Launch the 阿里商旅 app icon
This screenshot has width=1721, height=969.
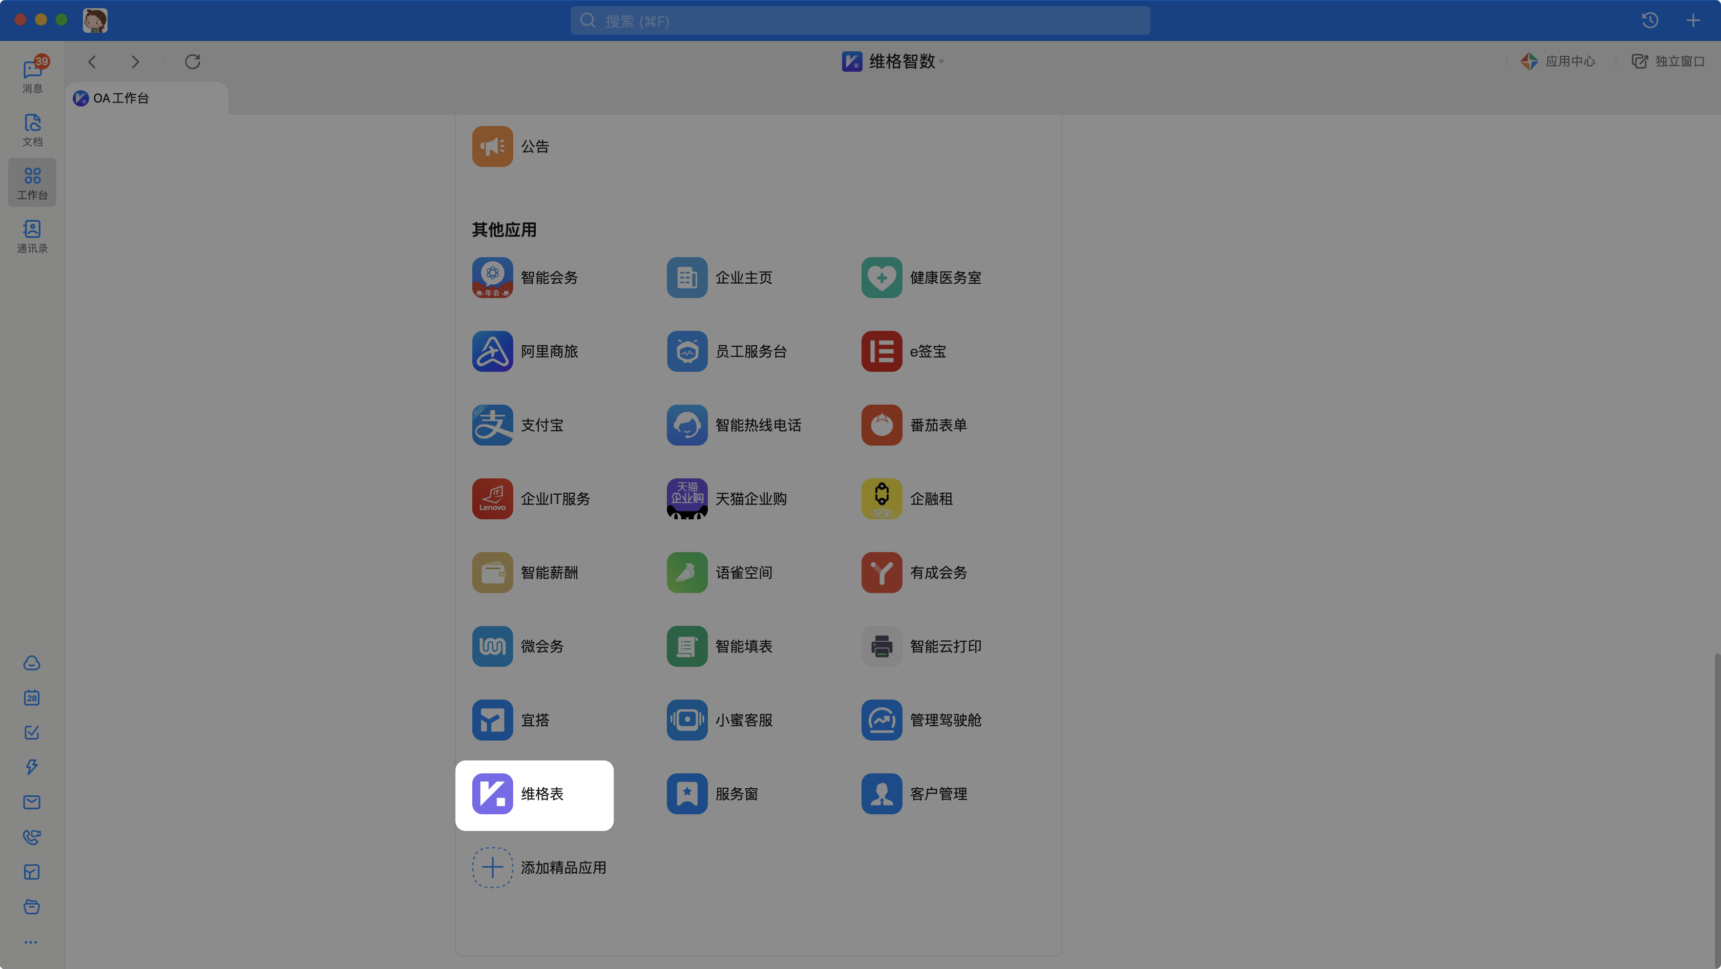tap(492, 351)
